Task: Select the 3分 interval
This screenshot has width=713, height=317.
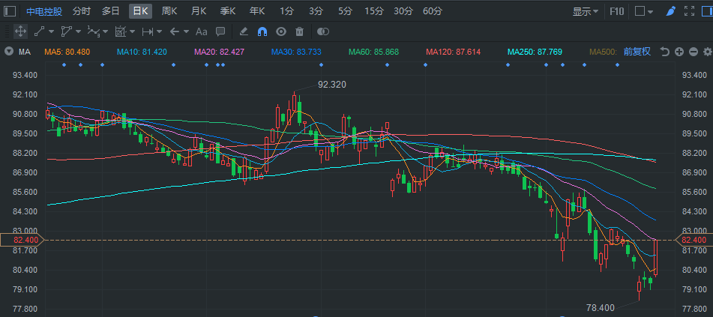Action: [x=316, y=11]
